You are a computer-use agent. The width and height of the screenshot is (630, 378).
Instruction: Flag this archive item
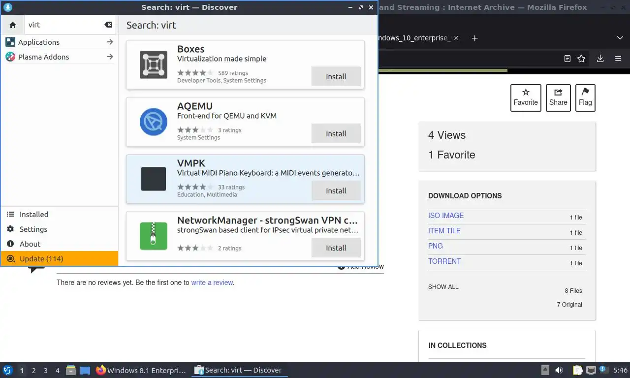click(x=585, y=98)
